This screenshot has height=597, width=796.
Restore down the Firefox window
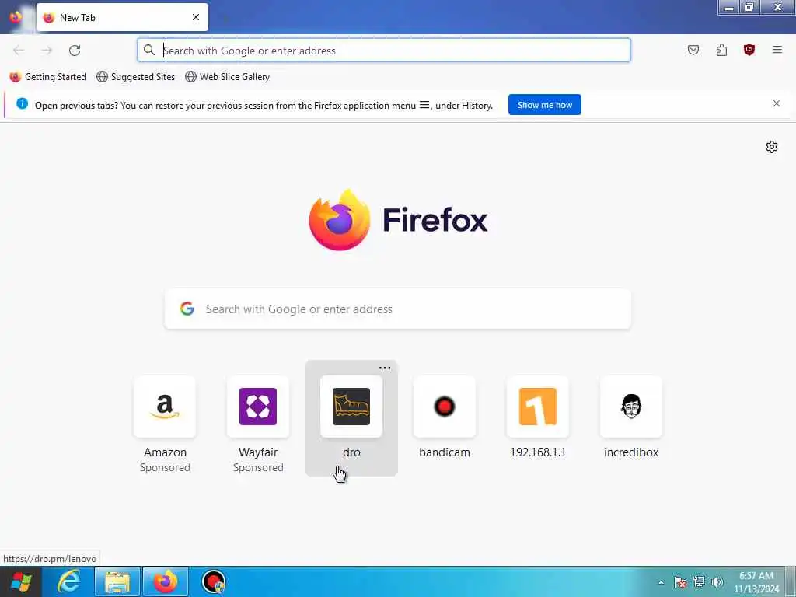[x=749, y=8]
